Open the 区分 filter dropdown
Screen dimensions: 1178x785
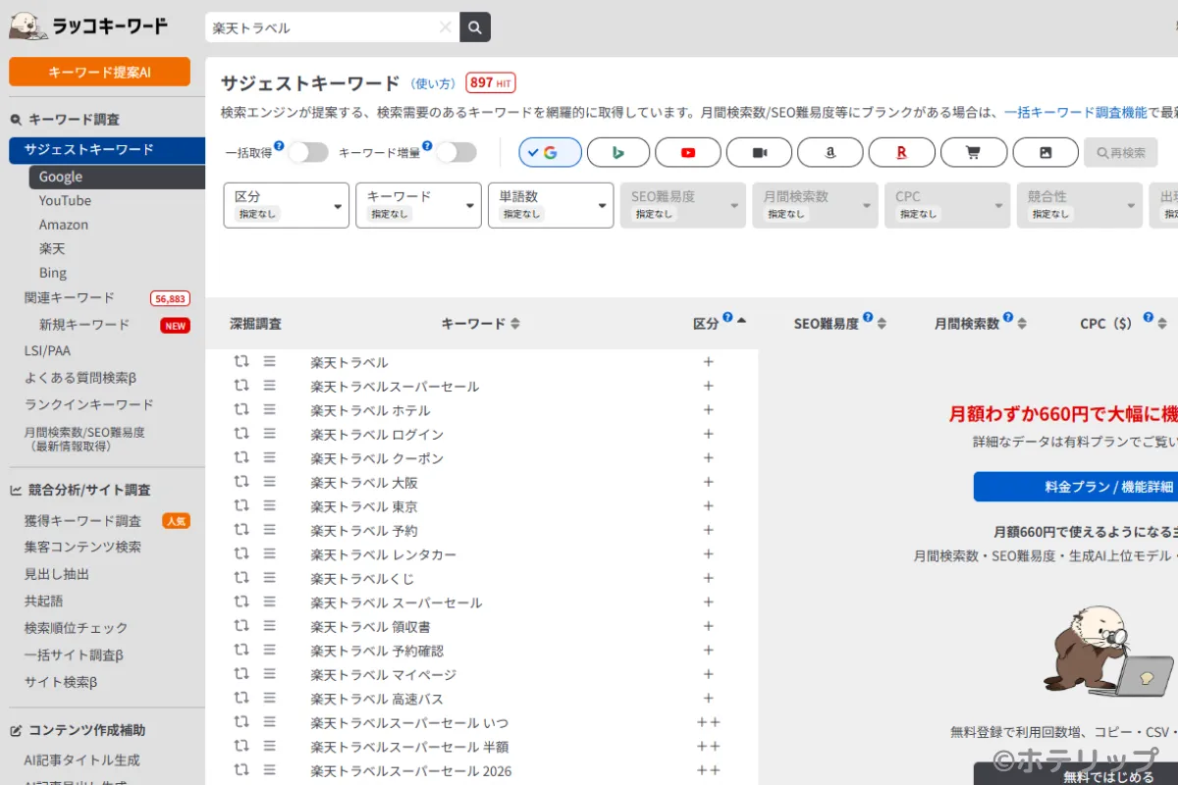tap(287, 205)
